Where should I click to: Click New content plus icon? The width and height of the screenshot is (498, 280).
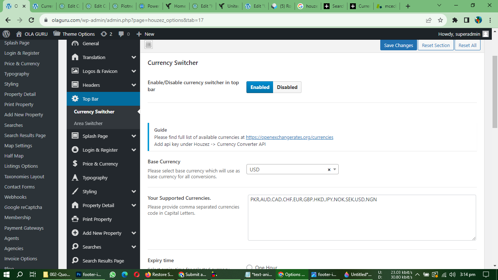(x=139, y=34)
